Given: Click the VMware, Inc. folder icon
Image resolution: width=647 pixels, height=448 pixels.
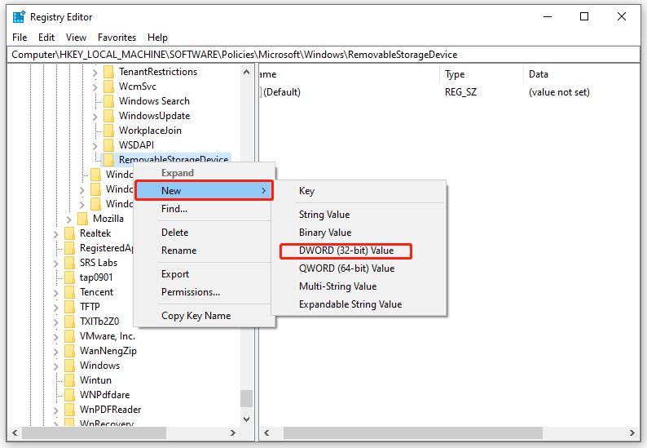Looking at the screenshot, I should coord(70,336).
